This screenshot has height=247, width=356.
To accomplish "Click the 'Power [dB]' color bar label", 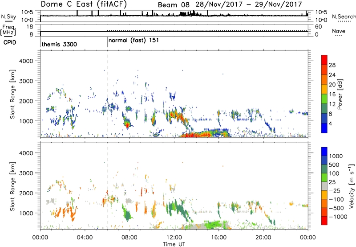I will pyautogui.click(x=340, y=94).
